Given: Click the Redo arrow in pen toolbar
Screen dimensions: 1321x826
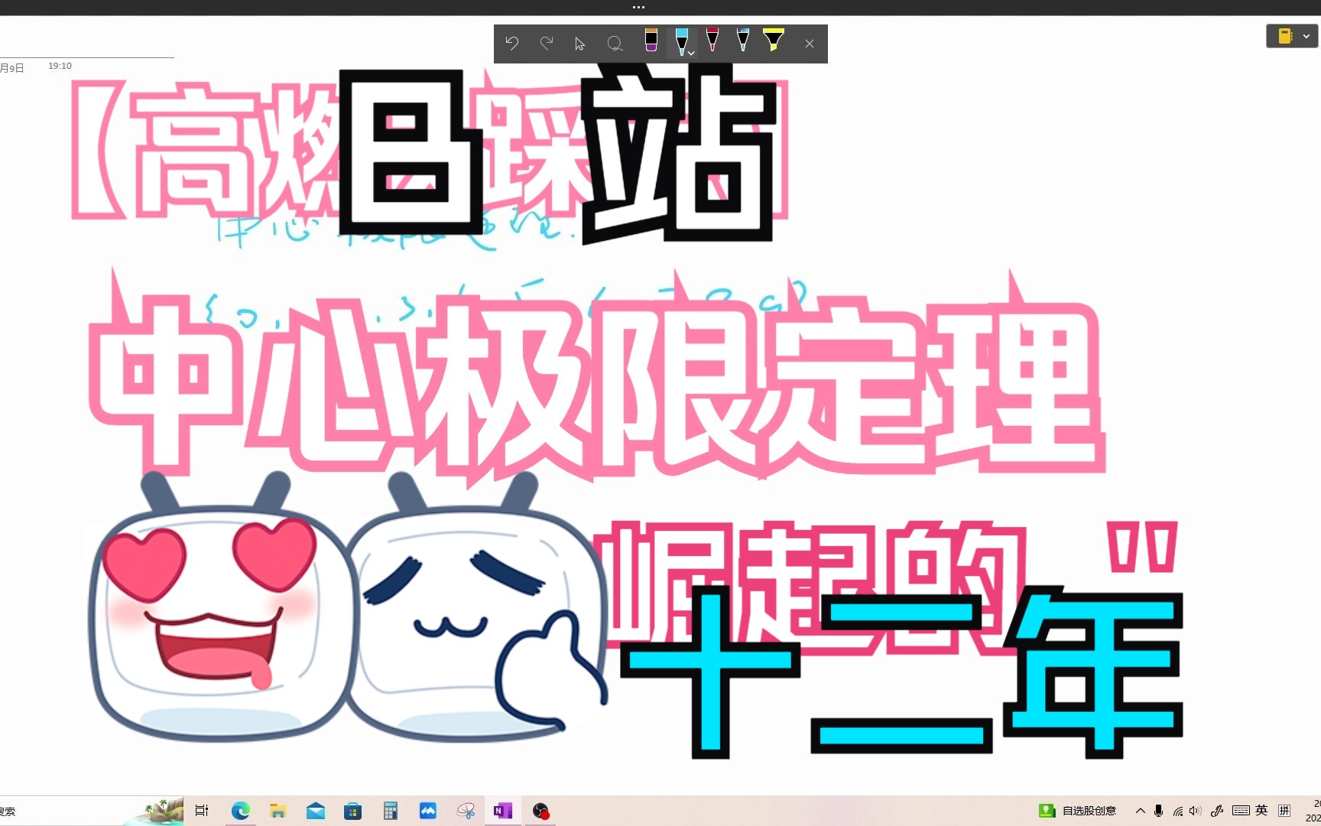Looking at the screenshot, I should click(x=546, y=44).
